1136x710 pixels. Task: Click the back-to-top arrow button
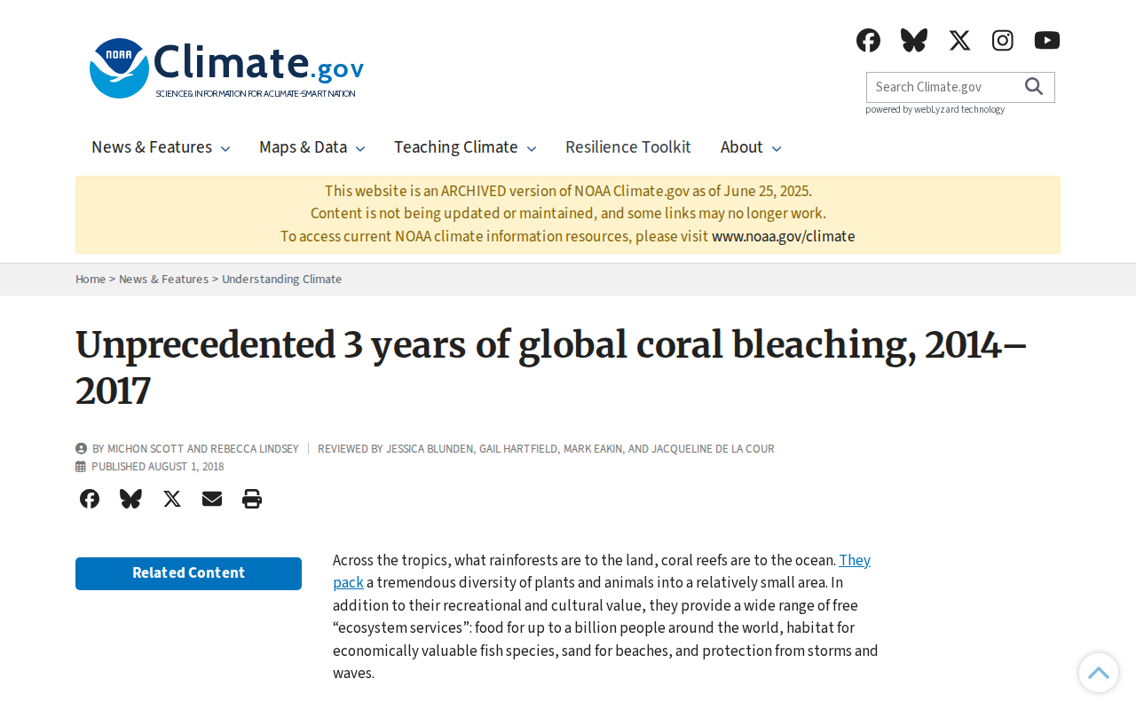pyautogui.click(x=1099, y=673)
